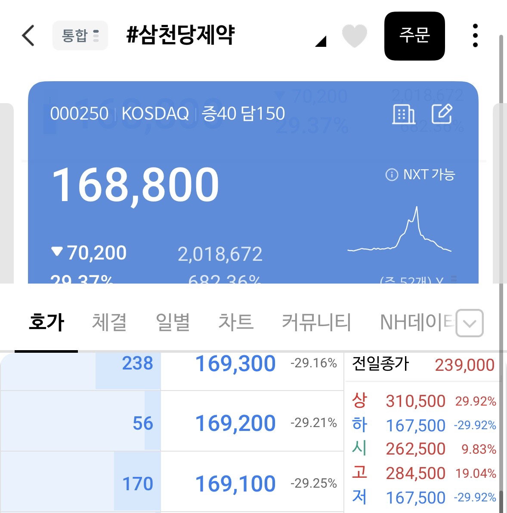Image resolution: width=507 pixels, height=513 pixels.
Task: Tap the 상한가 310,500 price
Action: (415, 401)
